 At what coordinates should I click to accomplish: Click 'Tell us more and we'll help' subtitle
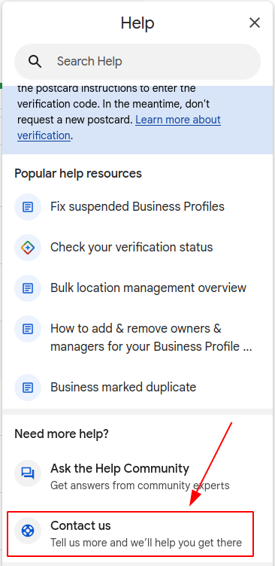coord(146,543)
